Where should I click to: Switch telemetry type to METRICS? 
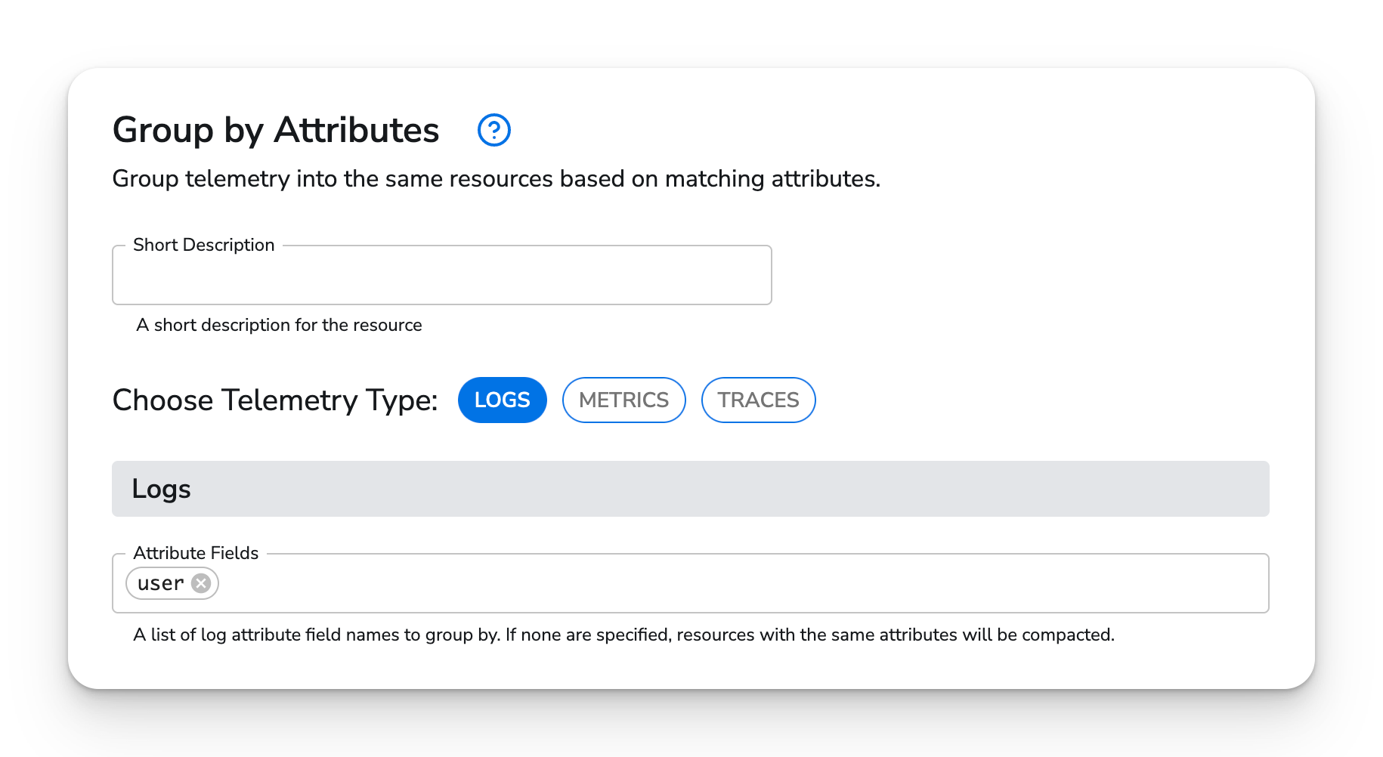click(623, 400)
